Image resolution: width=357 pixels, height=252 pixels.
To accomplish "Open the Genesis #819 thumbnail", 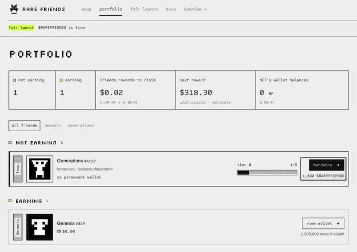I will (x=39, y=227).
